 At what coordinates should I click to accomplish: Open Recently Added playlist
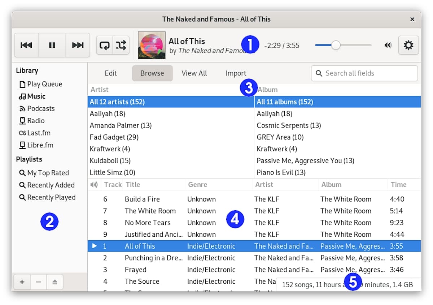point(47,185)
